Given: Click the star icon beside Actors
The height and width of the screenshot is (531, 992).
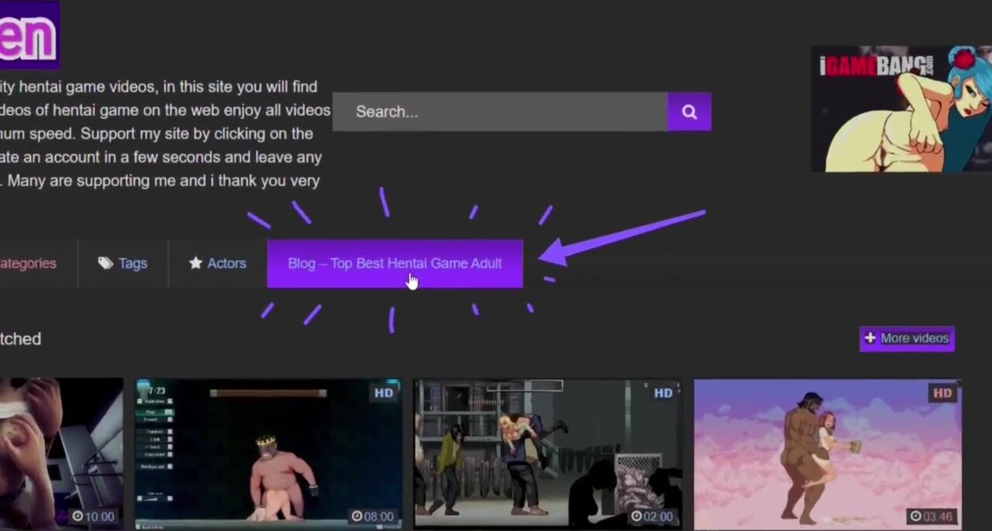Looking at the screenshot, I should [195, 264].
